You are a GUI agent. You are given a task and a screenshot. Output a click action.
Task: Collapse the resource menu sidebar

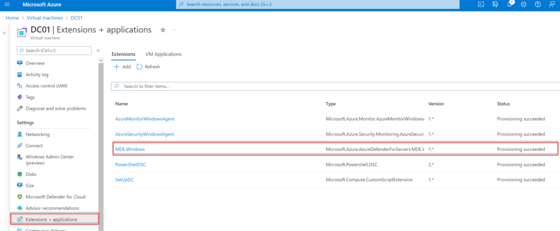98,51
